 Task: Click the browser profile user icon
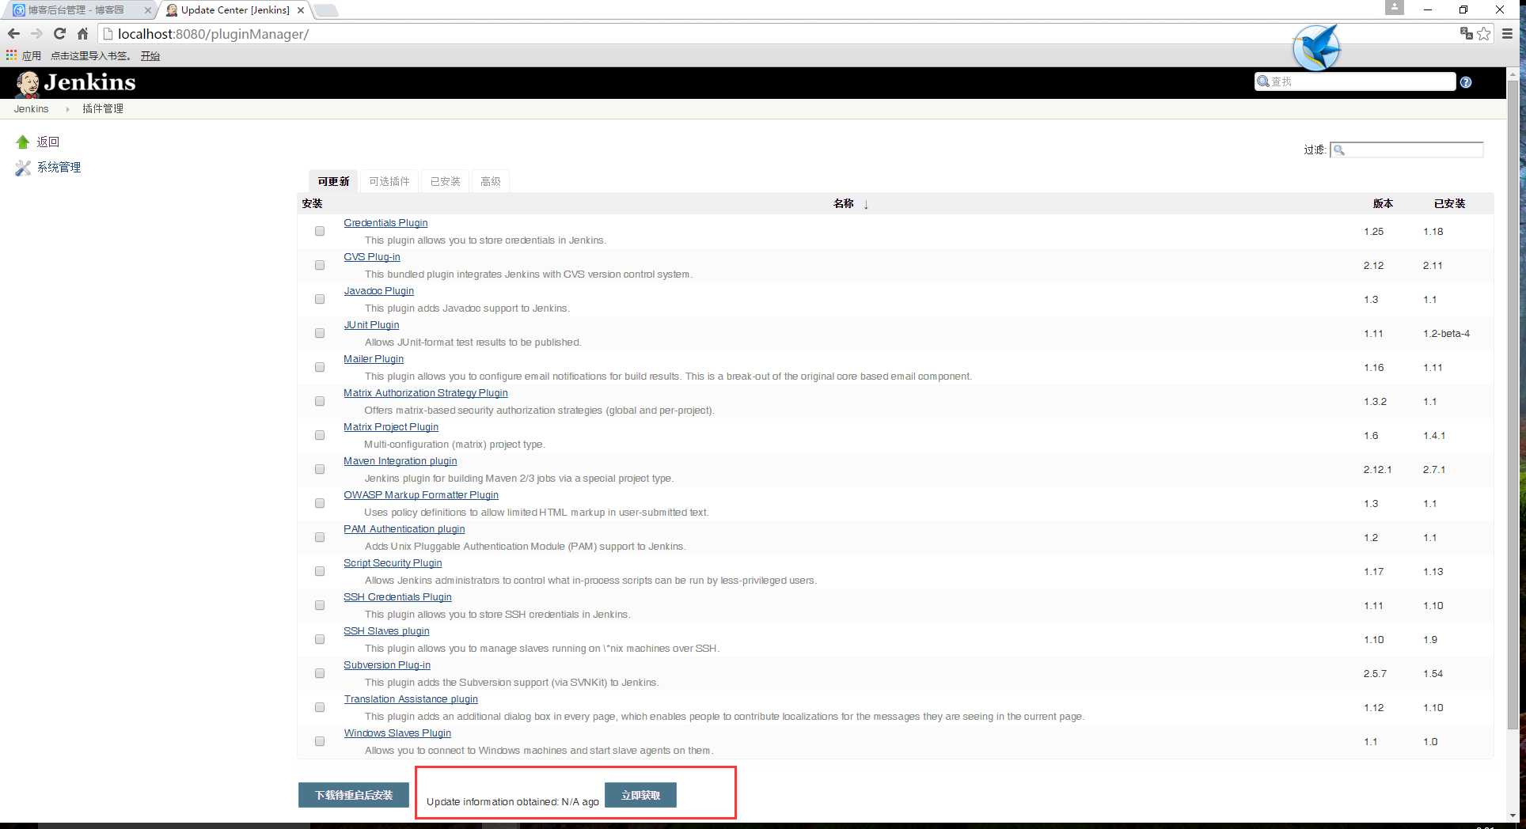click(x=1395, y=7)
